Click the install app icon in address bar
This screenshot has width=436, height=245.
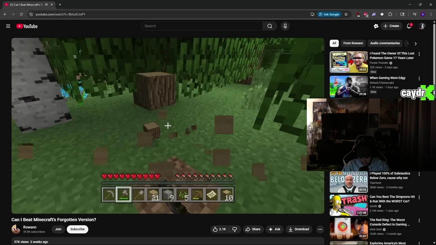[312, 14]
